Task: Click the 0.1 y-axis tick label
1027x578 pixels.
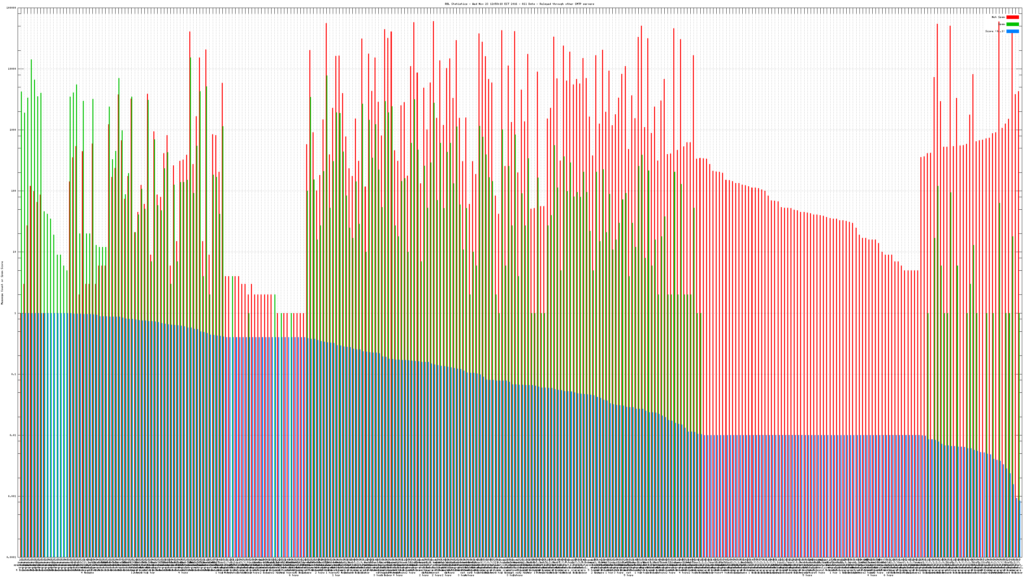Action: pos(14,374)
